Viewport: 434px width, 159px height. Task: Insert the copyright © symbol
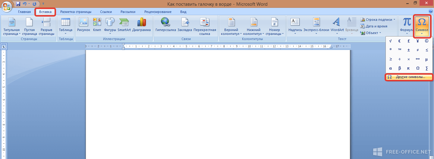click(x=427, y=41)
